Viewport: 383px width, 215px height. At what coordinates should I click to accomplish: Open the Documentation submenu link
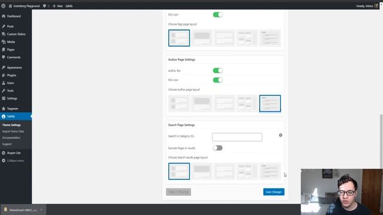coord(11,138)
